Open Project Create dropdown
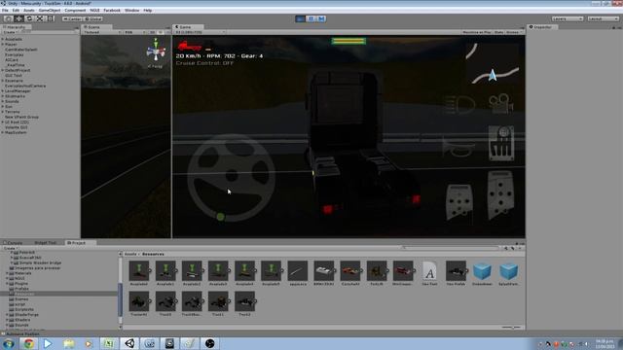Screen dimensions: 623x350 coord(11,248)
